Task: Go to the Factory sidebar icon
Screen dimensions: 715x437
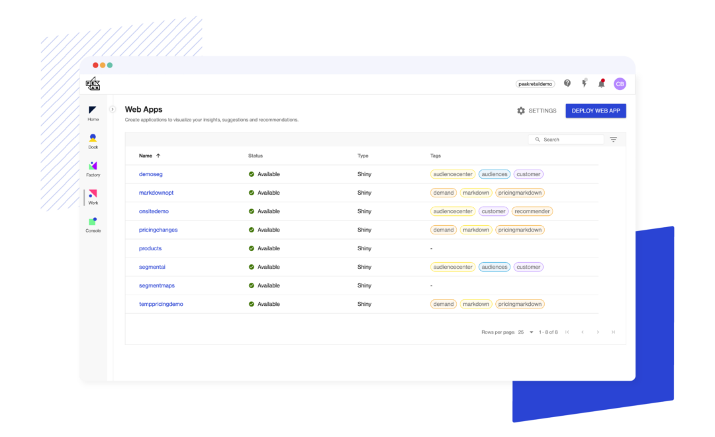Action: click(93, 168)
